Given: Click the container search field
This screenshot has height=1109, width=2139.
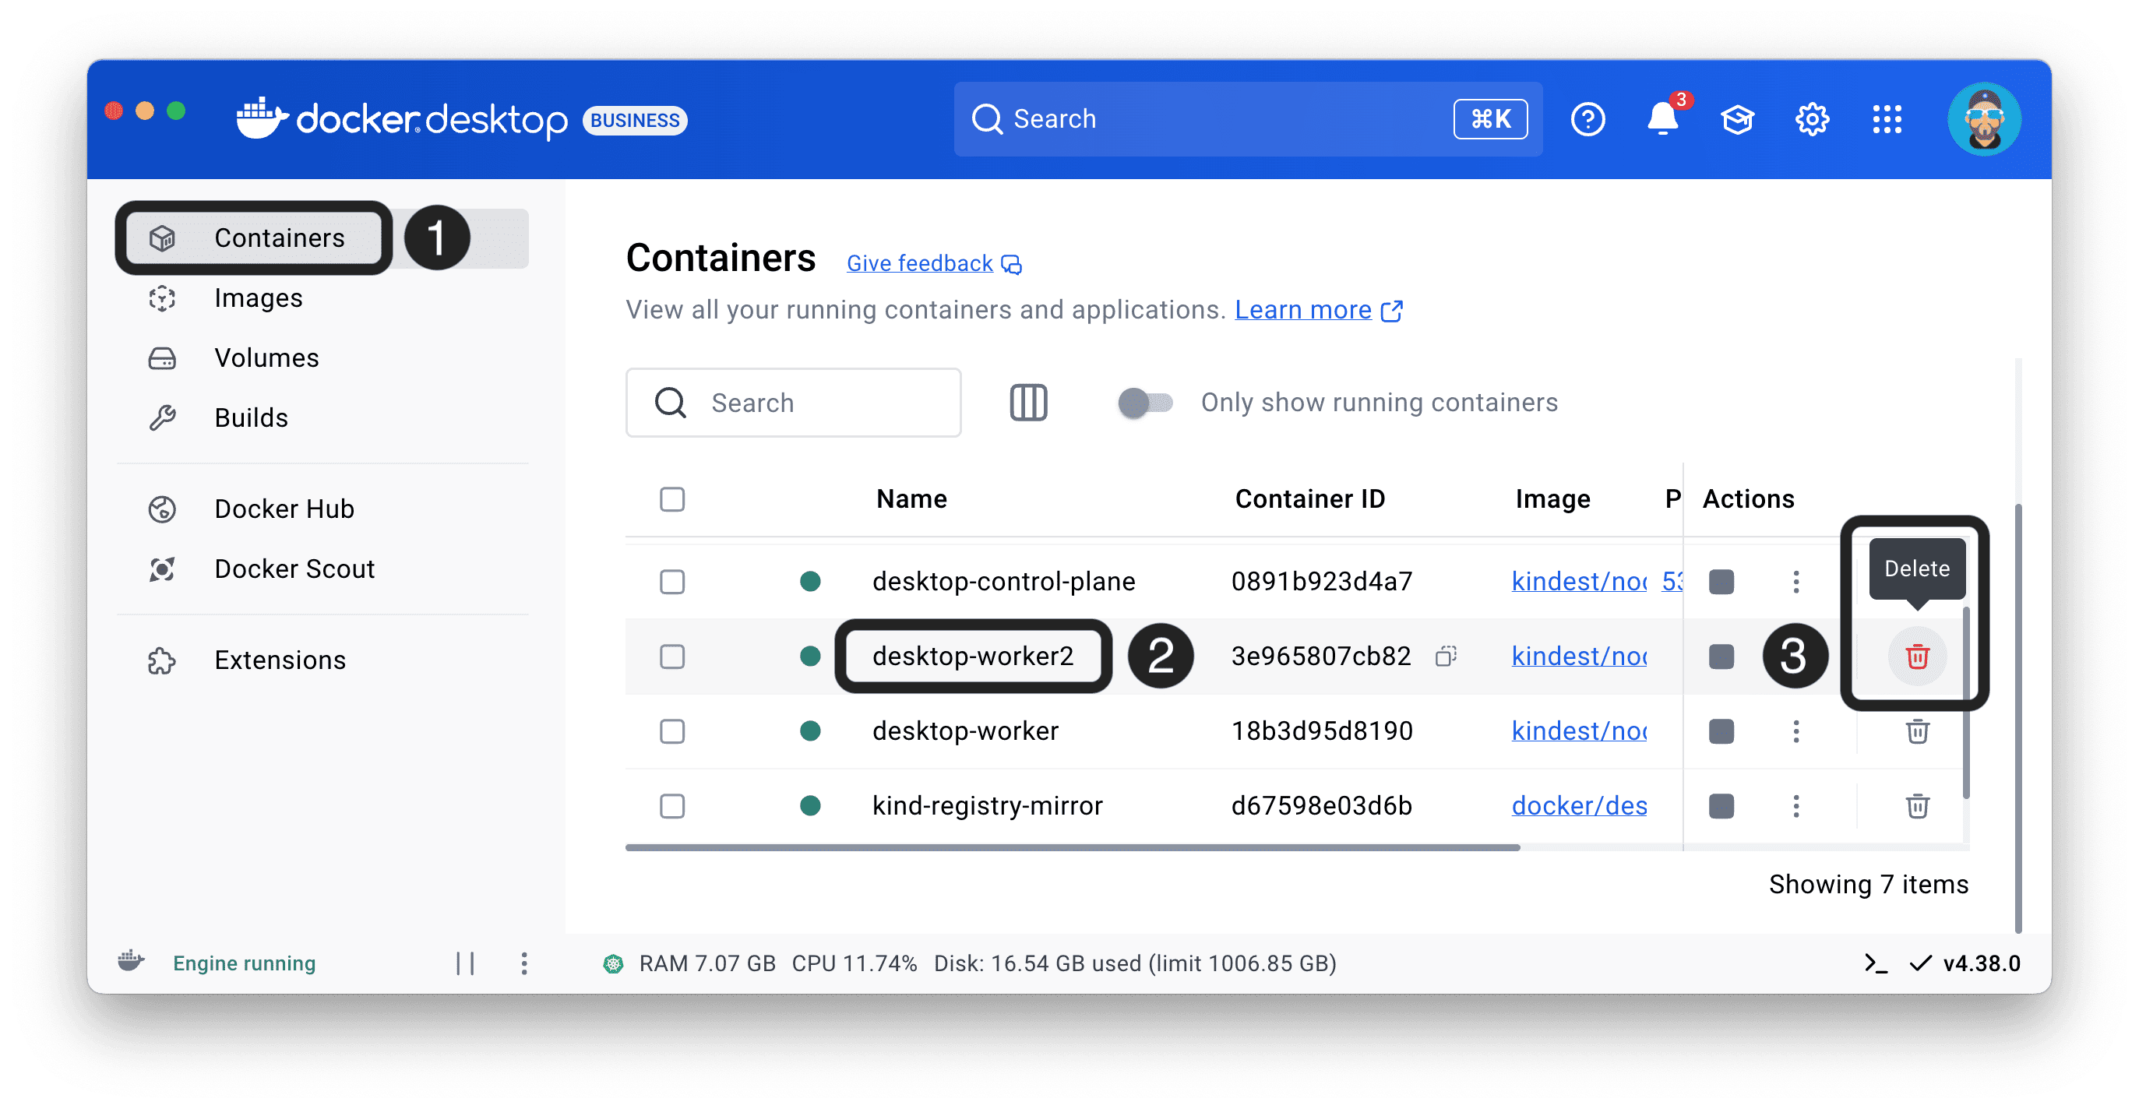Looking at the screenshot, I should [793, 403].
